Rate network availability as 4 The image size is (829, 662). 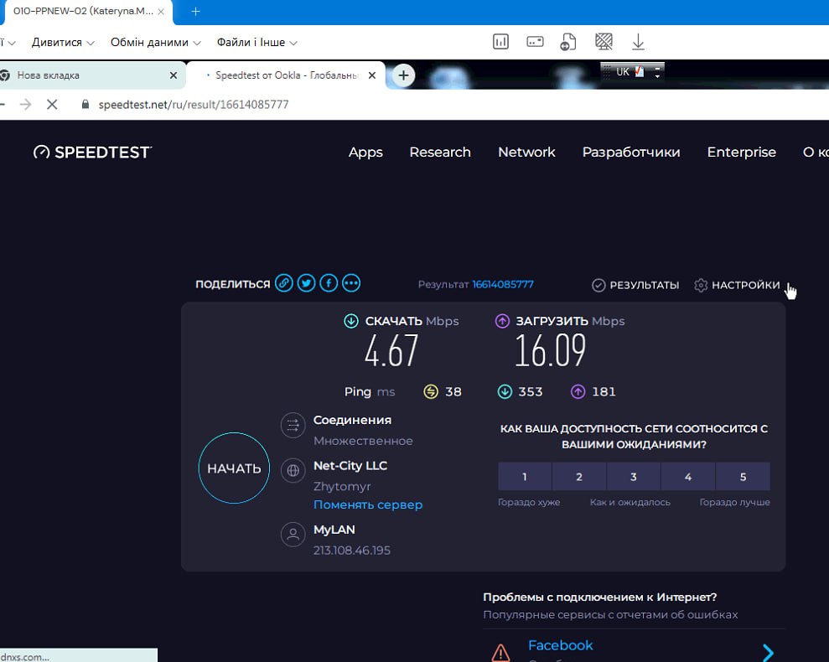688,477
